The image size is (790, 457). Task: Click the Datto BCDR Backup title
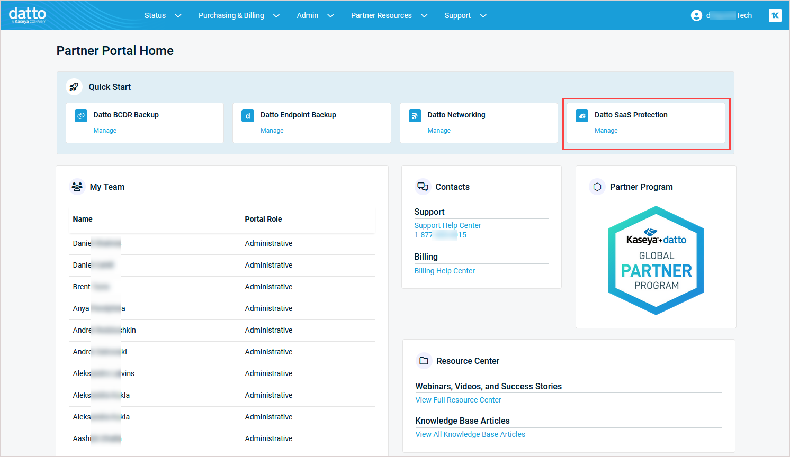pyautogui.click(x=126, y=115)
